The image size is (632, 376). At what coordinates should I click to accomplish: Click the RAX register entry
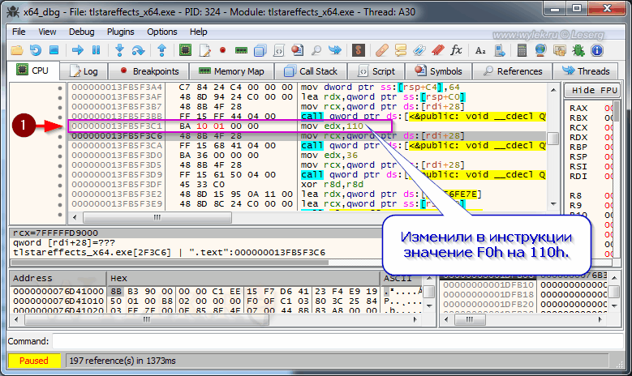[x=578, y=109]
